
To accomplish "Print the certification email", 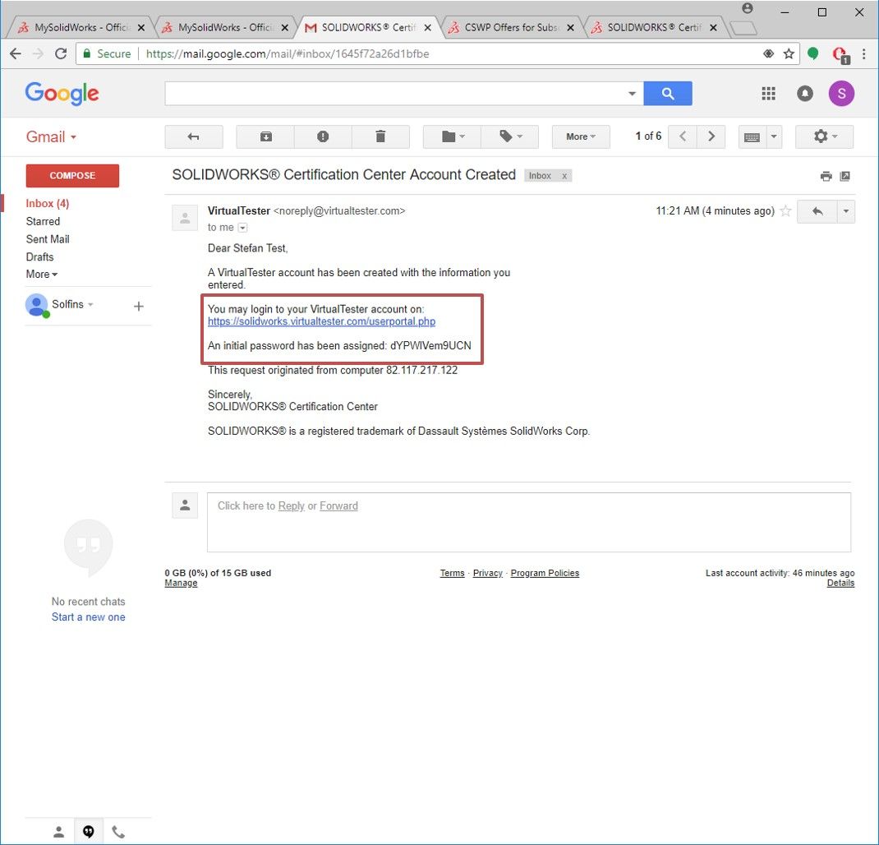I will pos(826,175).
